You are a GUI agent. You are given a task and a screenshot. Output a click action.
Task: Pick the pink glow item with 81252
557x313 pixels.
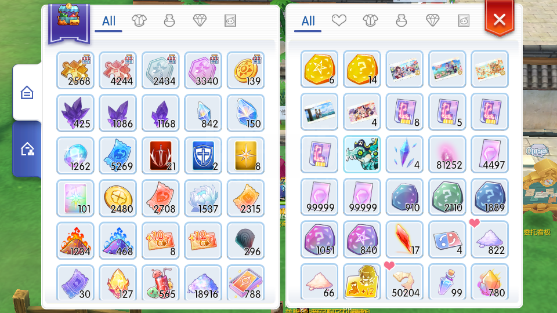(x=447, y=154)
